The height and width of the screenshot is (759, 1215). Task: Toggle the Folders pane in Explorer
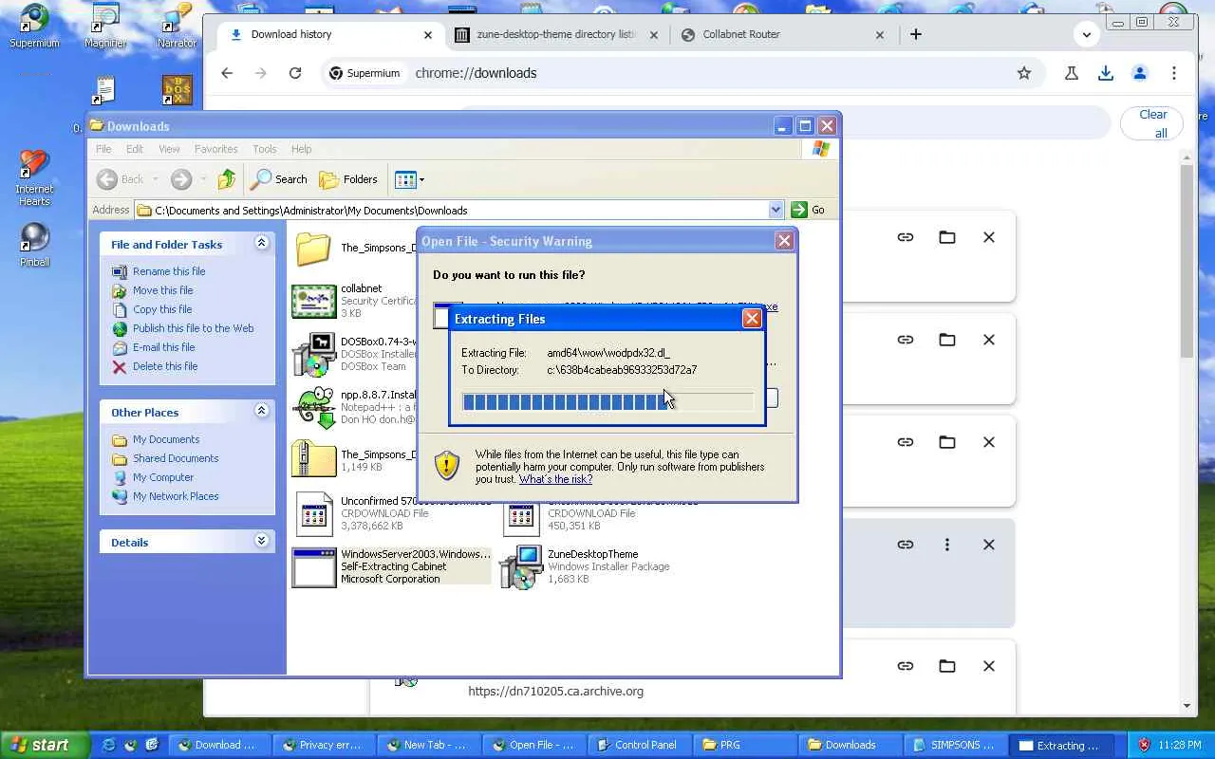click(x=349, y=179)
